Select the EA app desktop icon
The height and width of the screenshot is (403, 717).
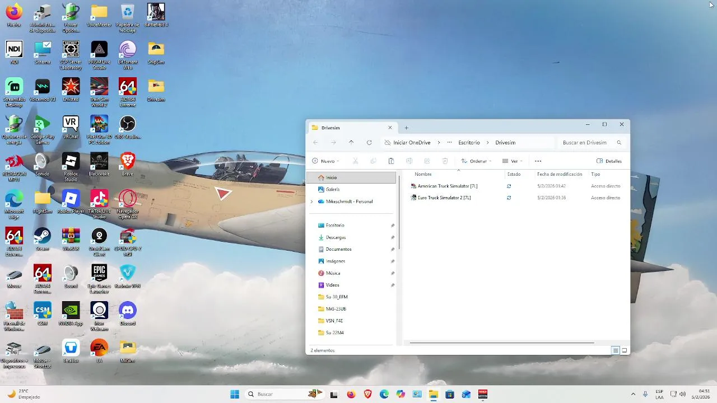click(x=99, y=351)
